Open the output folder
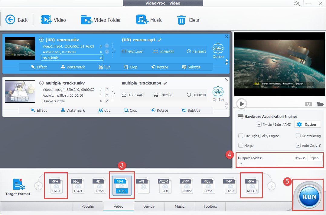The width and height of the screenshot is (326, 215). 315,158
